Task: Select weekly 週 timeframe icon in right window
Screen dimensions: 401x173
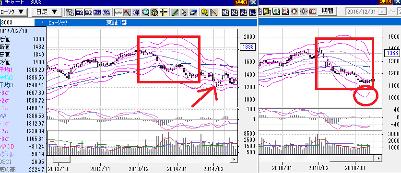Action: (x=277, y=11)
